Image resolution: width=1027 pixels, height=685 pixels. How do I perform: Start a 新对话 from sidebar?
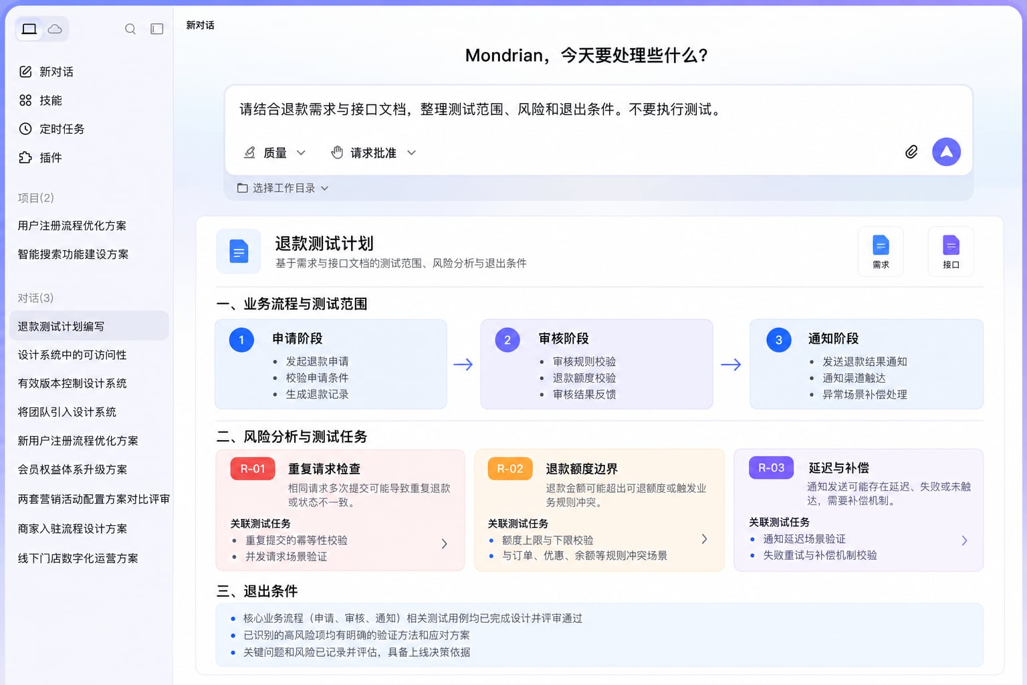tap(47, 72)
